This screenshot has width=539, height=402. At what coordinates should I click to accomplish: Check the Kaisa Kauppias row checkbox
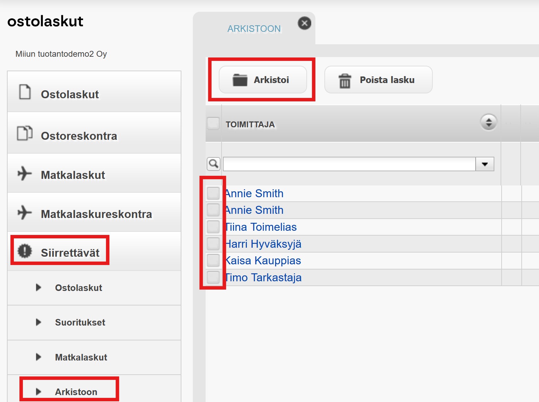(213, 260)
